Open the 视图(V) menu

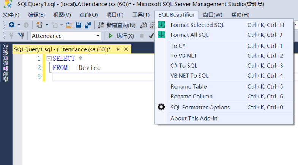pyautogui.click(x=62, y=15)
